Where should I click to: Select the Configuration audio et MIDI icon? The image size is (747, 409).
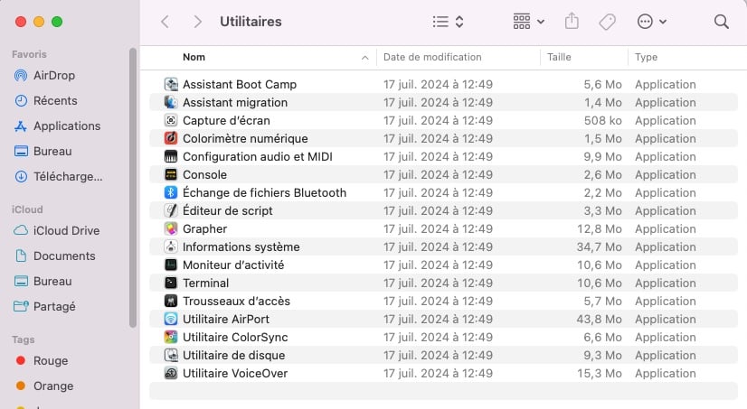pyautogui.click(x=171, y=156)
